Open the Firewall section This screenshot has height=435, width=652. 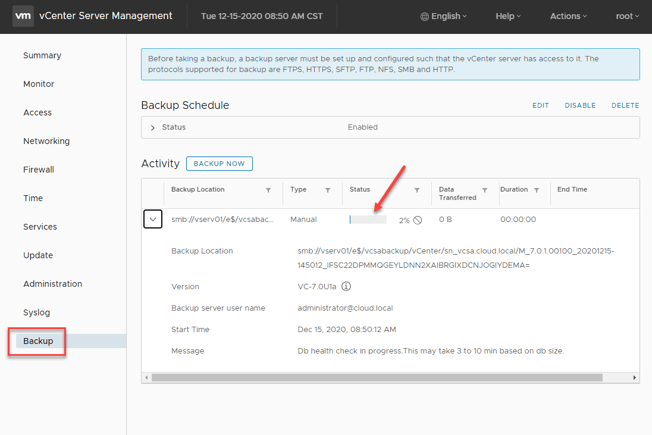tap(39, 170)
